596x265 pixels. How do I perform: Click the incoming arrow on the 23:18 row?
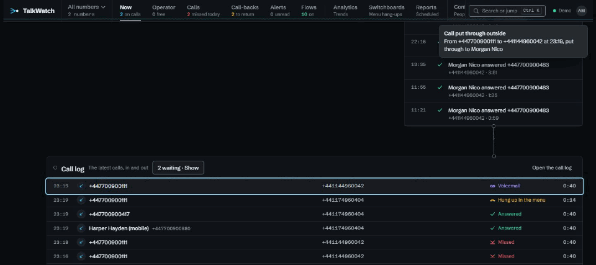[x=81, y=242]
